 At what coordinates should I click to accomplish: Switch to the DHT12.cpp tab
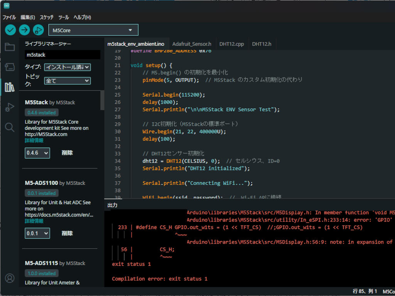point(231,44)
